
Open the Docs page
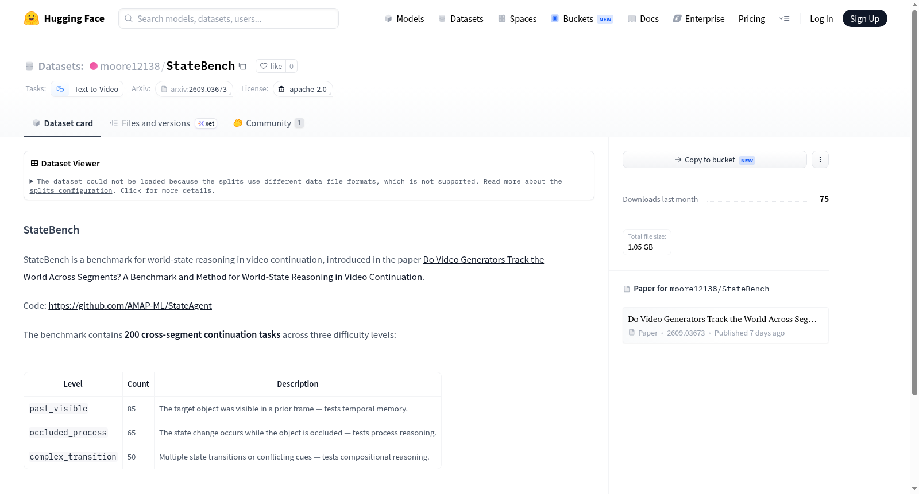coord(643,18)
